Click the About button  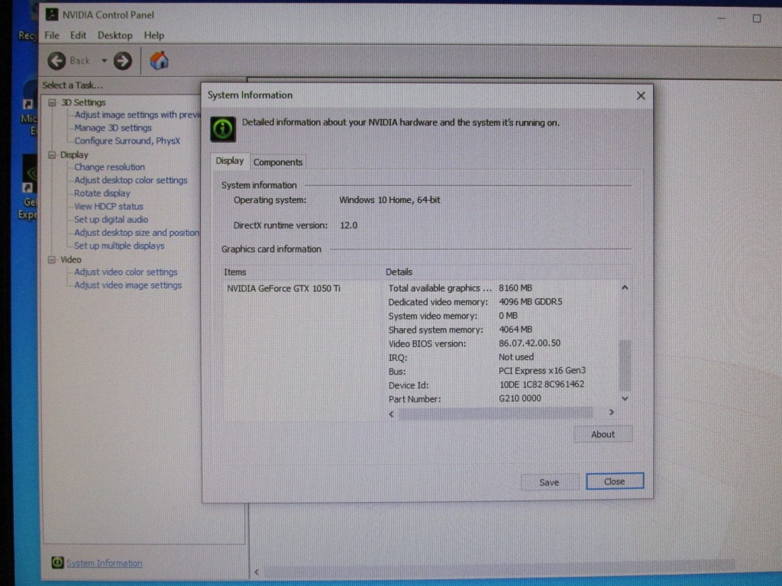603,434
